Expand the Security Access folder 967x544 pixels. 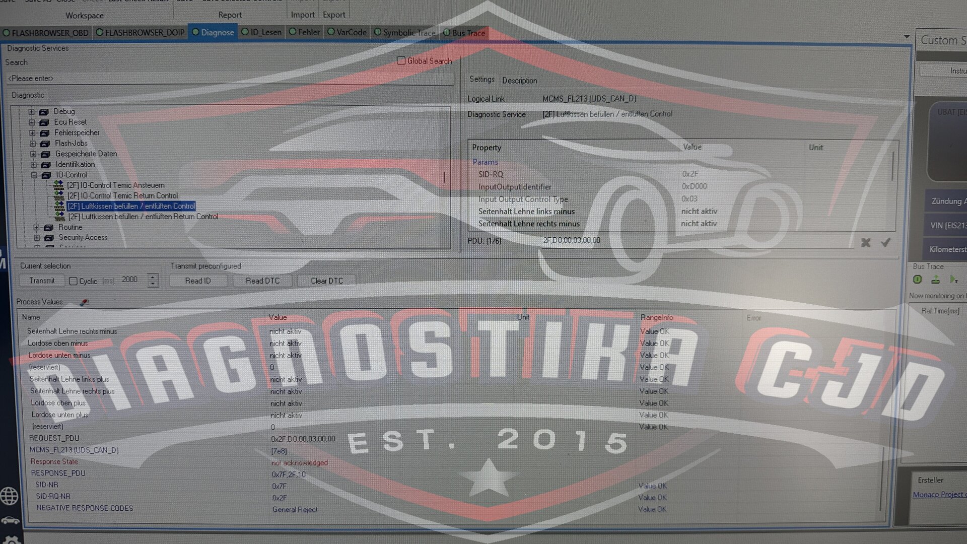click(37, 238)
